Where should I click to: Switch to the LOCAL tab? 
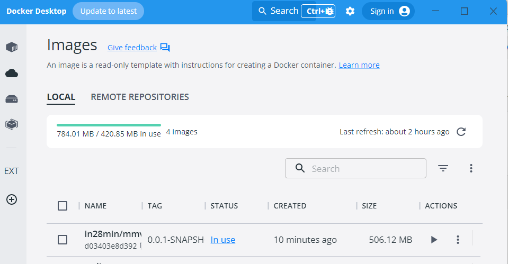pos(61,97)
